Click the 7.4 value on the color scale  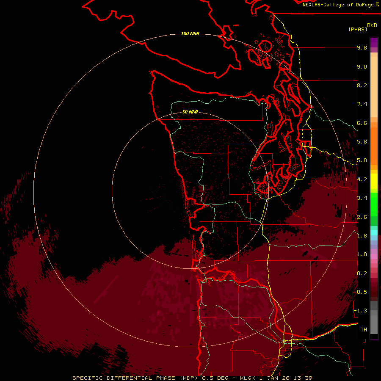[x=362, y=104]
